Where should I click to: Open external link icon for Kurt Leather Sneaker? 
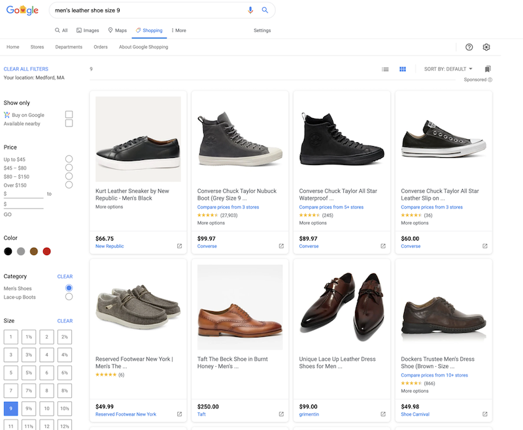[x=179, y=246]
